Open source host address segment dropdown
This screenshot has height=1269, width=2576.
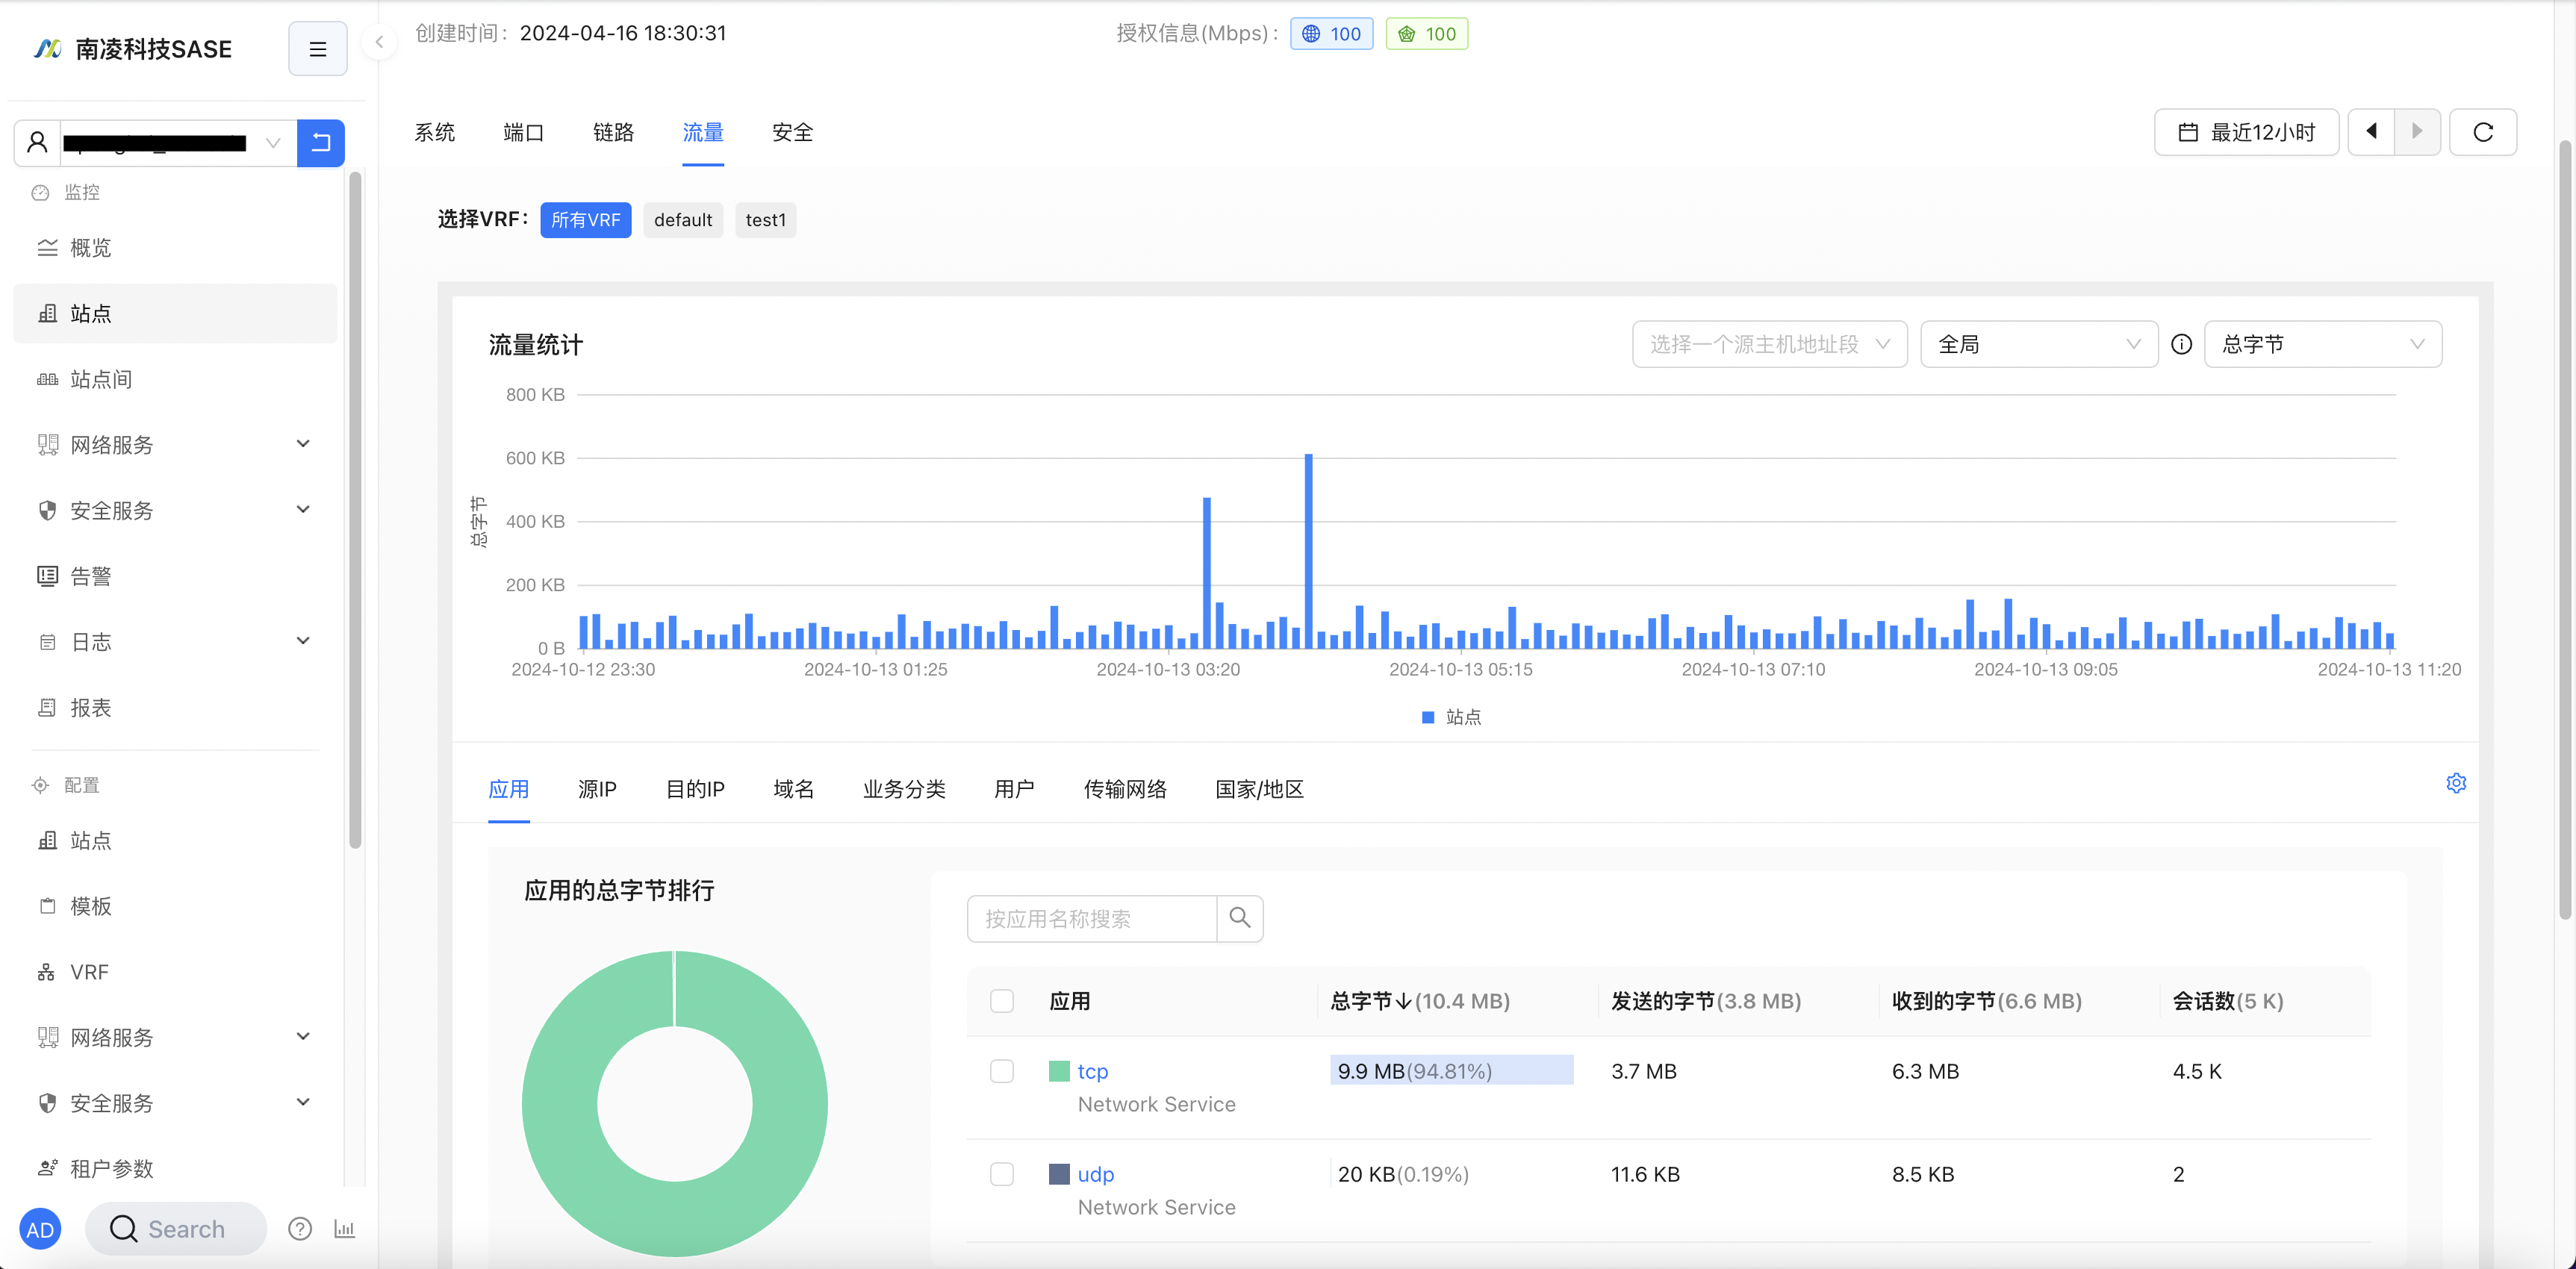point(1770,344)
